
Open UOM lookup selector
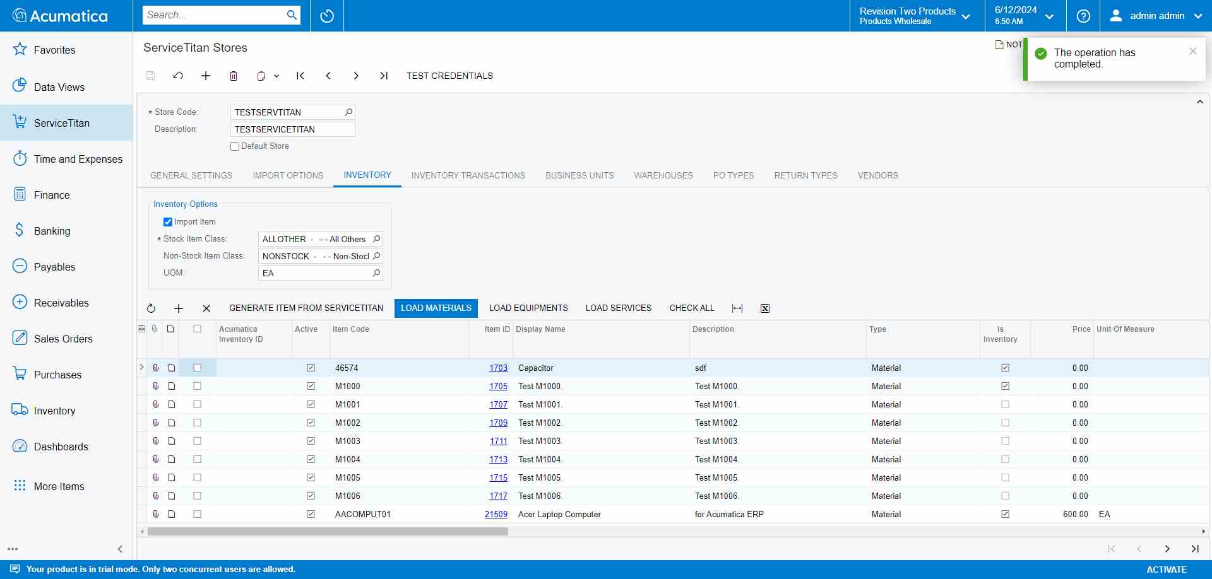pyautogui.click(x=376, y=273)
